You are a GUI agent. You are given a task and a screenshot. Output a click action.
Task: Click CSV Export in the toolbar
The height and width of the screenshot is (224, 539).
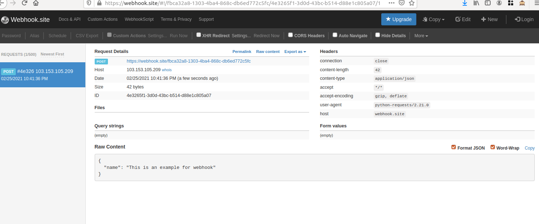pyautogui.click(x=87, y=36)
